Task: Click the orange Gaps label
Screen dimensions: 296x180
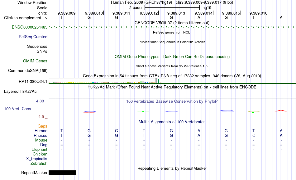Action: [42, 126]
